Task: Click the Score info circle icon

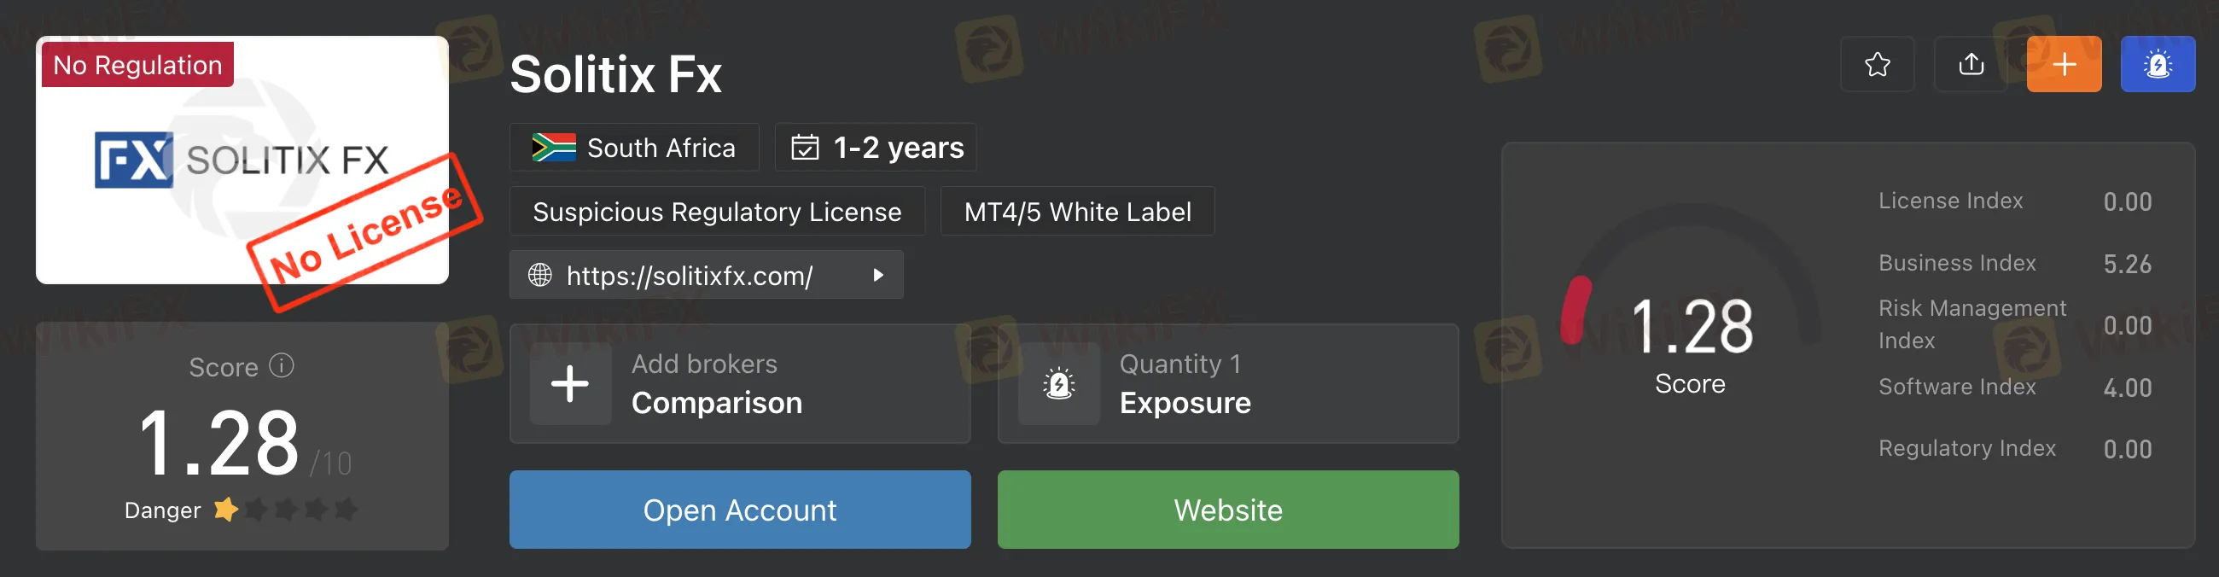Action: (x=282, y=366)
